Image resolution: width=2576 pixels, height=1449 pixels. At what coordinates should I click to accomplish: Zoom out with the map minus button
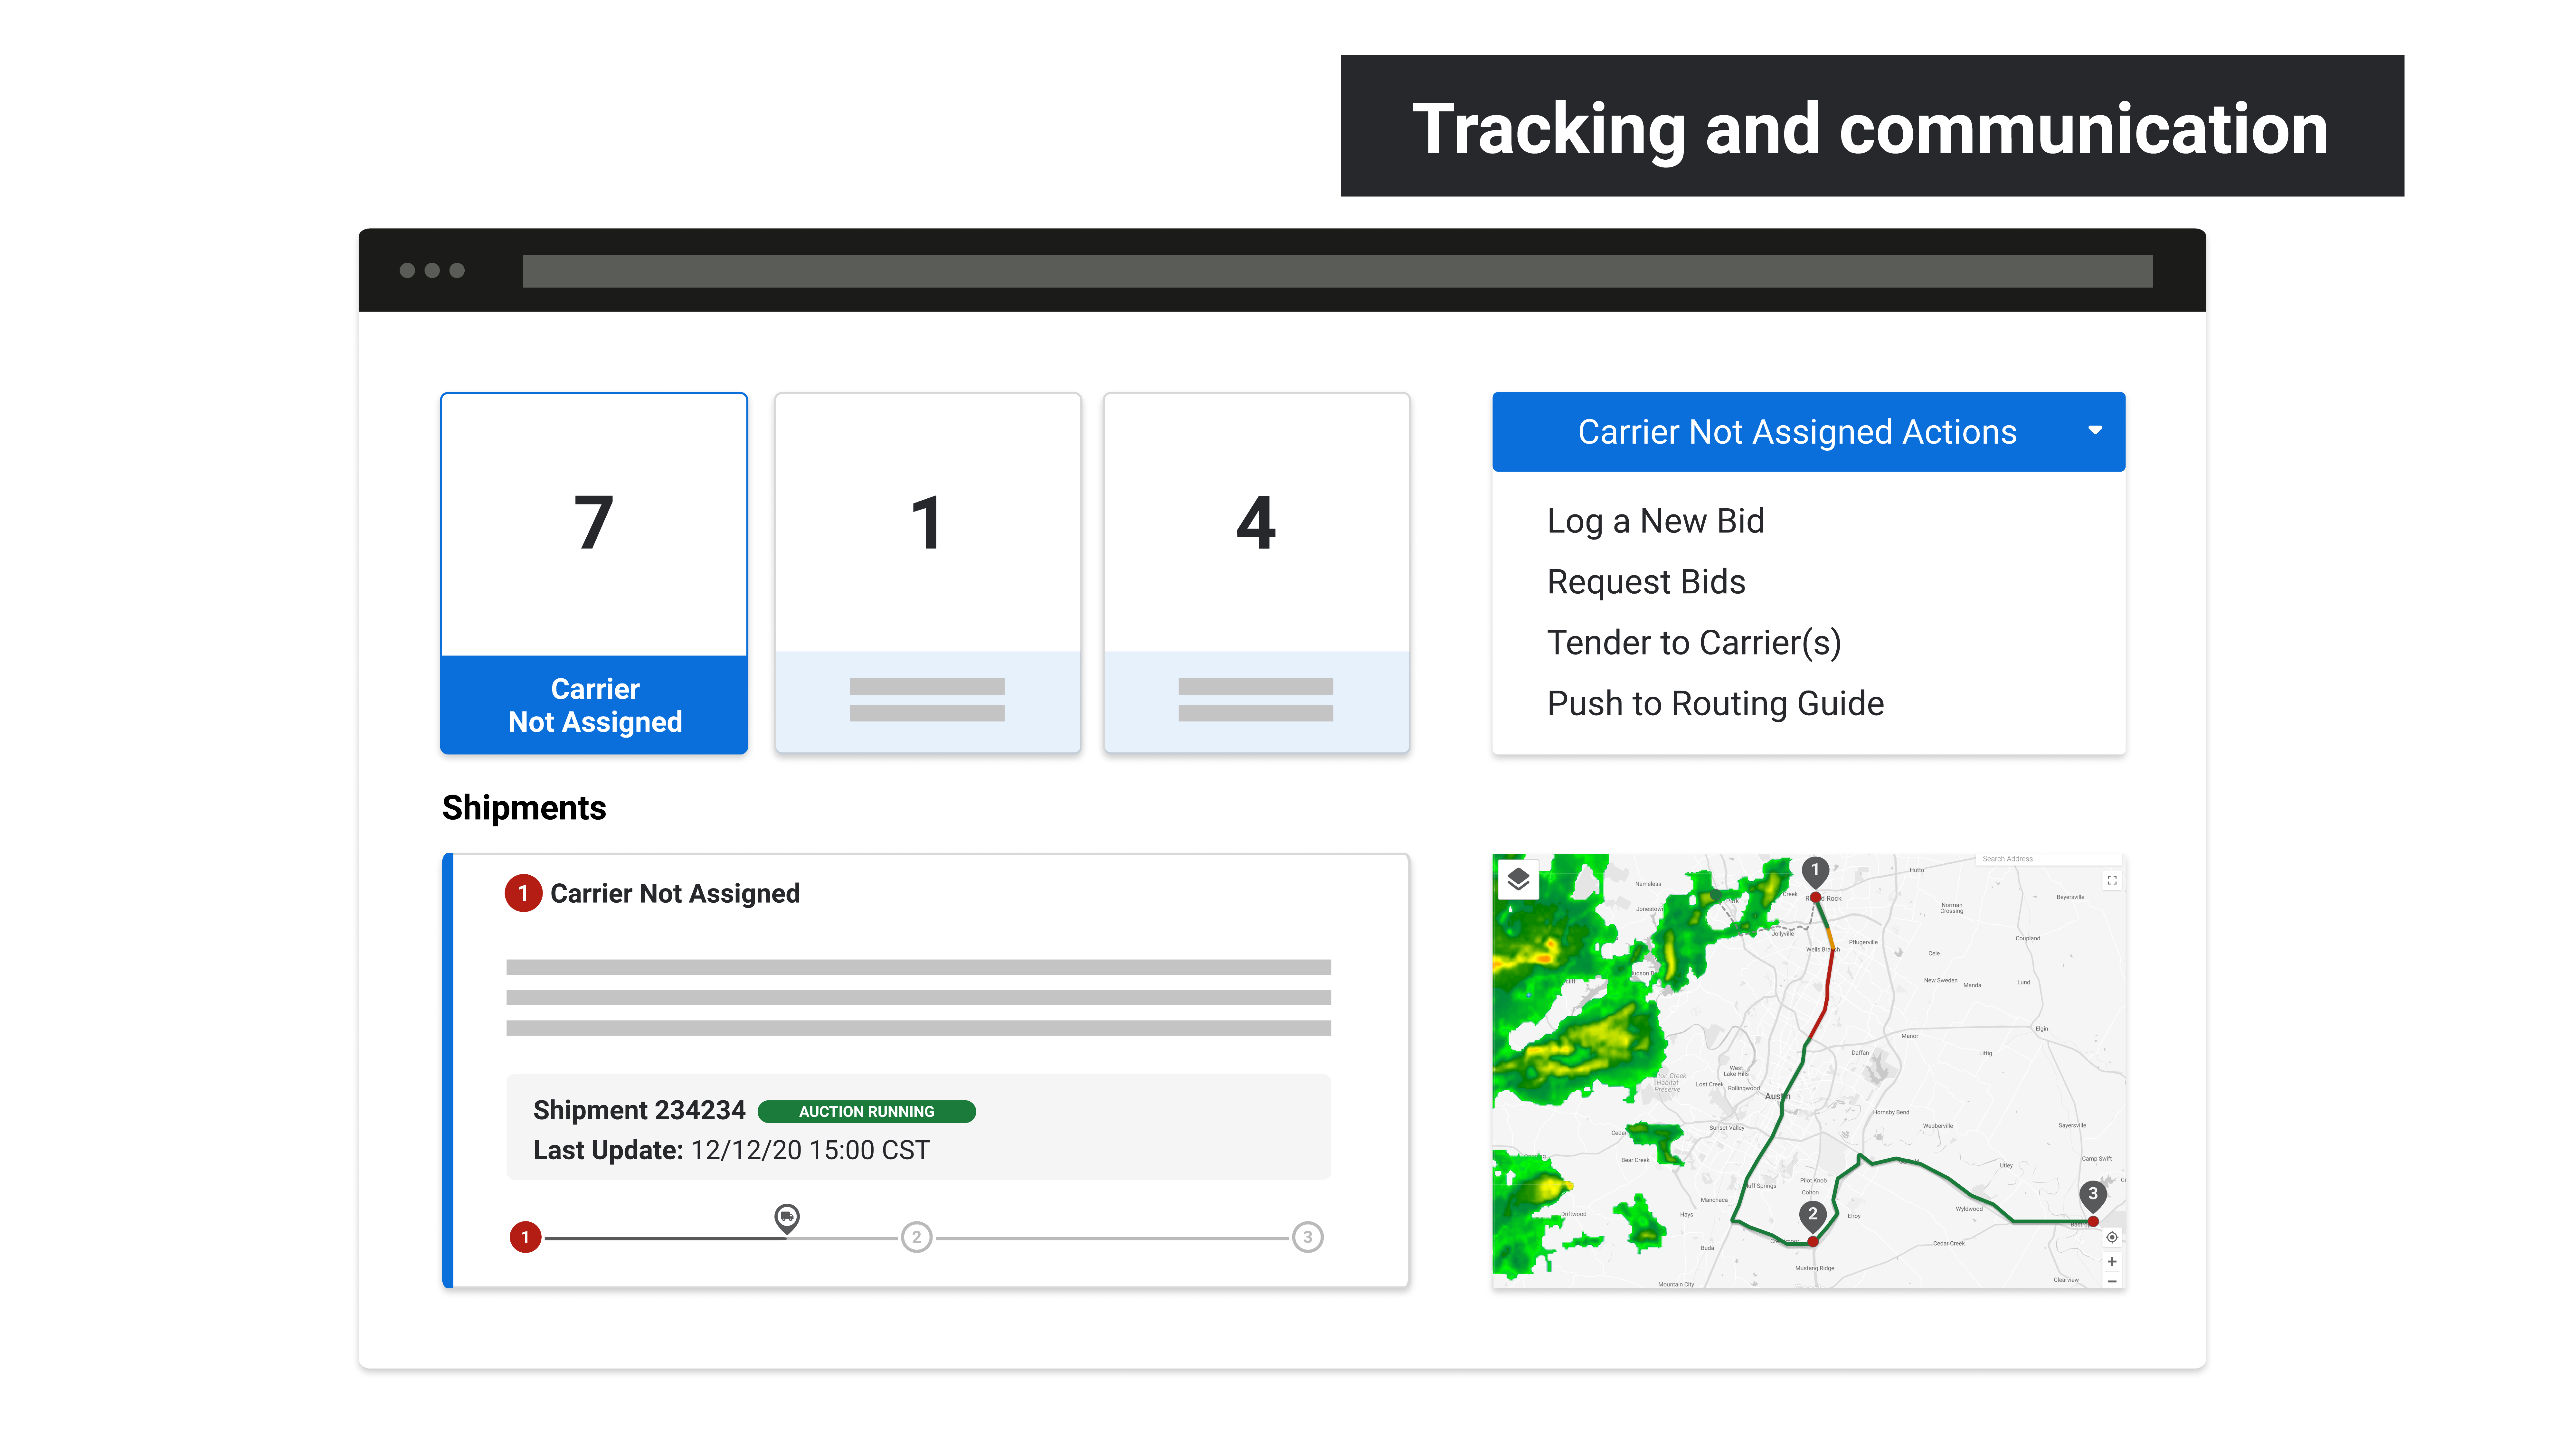click(x=2112, y=1281)
